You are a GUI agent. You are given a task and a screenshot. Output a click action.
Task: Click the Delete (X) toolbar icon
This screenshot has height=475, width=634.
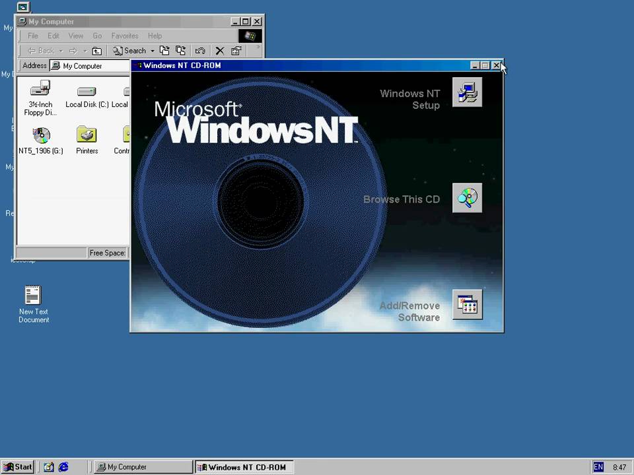point(219,51)
